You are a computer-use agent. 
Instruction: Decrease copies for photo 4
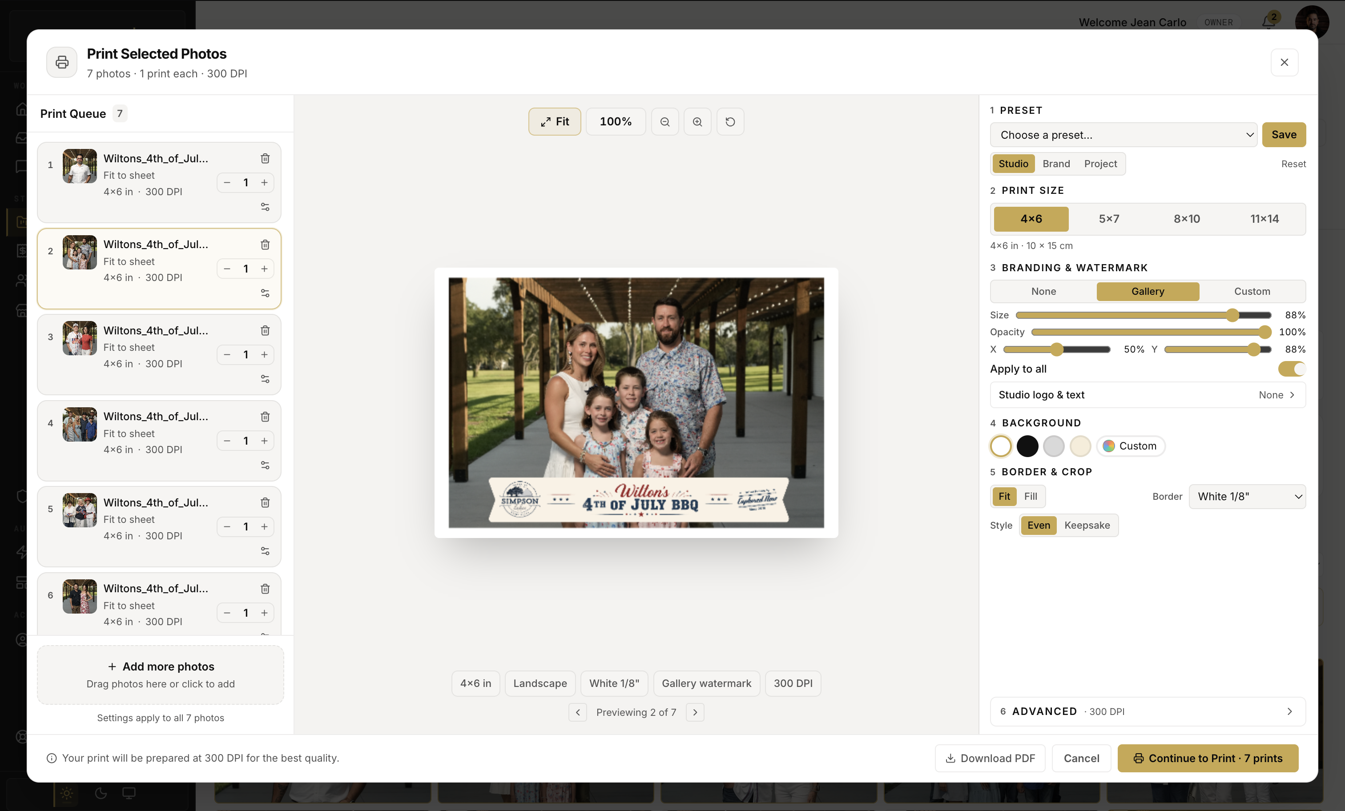pos(227,441)
